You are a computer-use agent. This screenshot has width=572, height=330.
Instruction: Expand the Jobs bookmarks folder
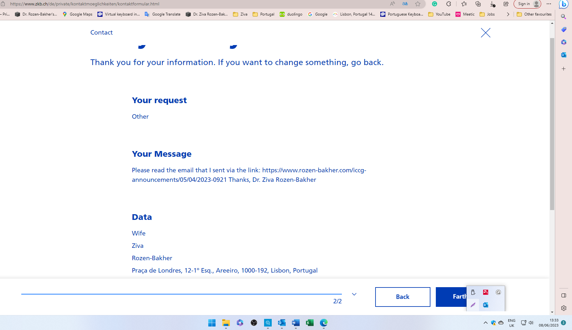[x=487, y=14]
